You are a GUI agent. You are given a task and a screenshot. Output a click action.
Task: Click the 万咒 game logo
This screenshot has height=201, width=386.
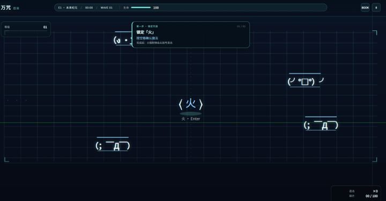(x=6, y=7)
